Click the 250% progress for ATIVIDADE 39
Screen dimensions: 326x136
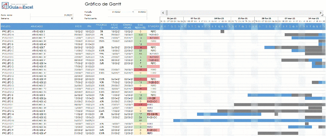[101, 41]
